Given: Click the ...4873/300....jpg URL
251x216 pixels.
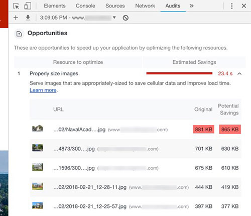Looking at the screenshot, I should [74, 149].
